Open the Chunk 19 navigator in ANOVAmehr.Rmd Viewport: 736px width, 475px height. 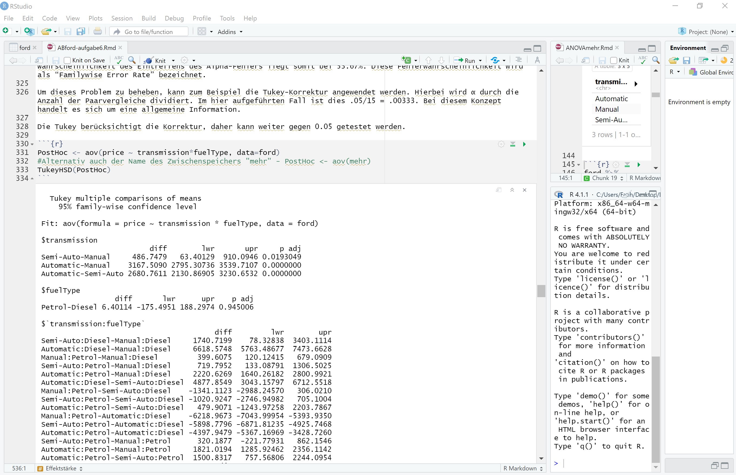pyautogui.click(x=604, y=178)
